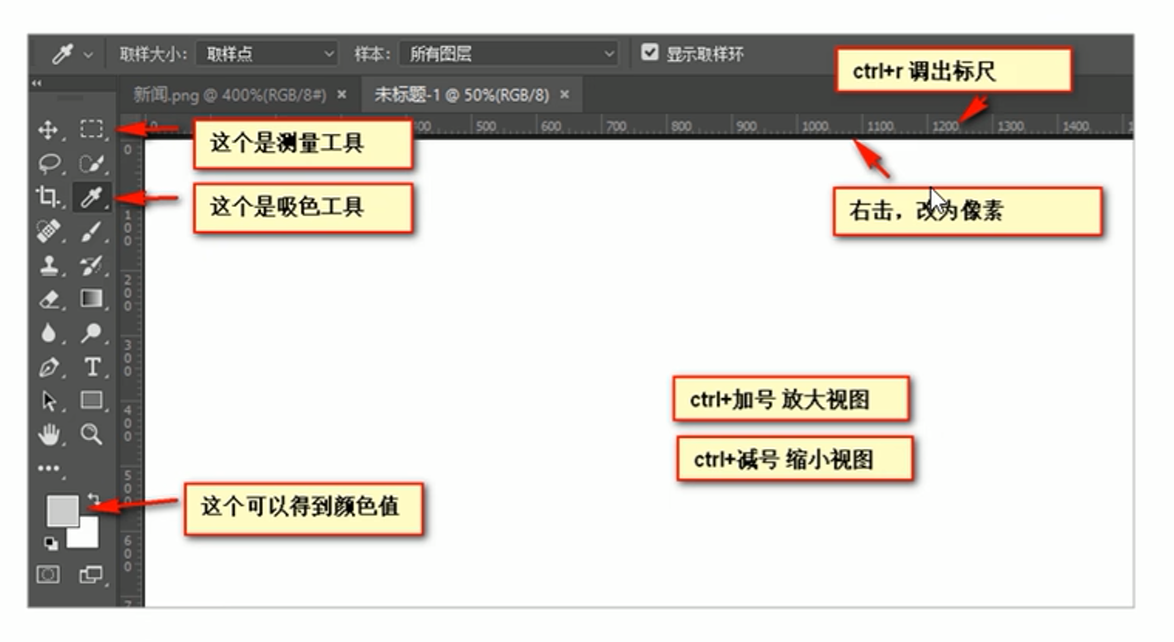Select the Zoom magnifier tool
The image size is (1174, 642).
91,434
